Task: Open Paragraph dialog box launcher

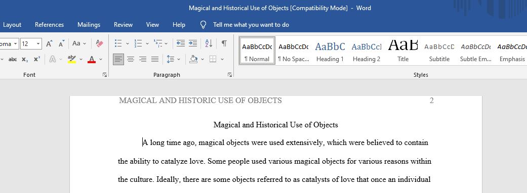Action: (x=230, y=75)
